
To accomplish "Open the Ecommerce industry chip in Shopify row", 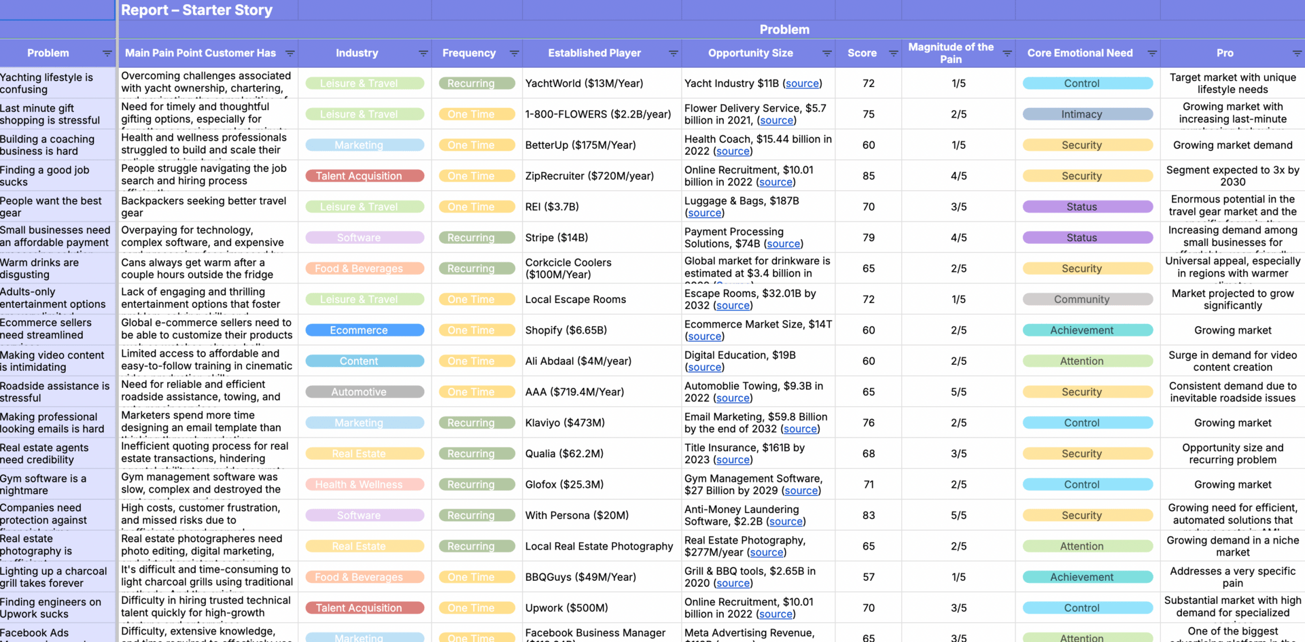I will 364,330.
